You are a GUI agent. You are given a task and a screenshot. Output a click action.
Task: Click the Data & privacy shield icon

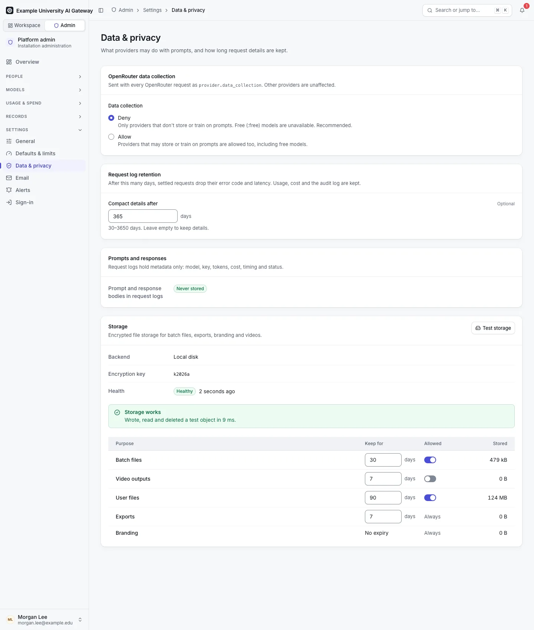coord(9,166)
